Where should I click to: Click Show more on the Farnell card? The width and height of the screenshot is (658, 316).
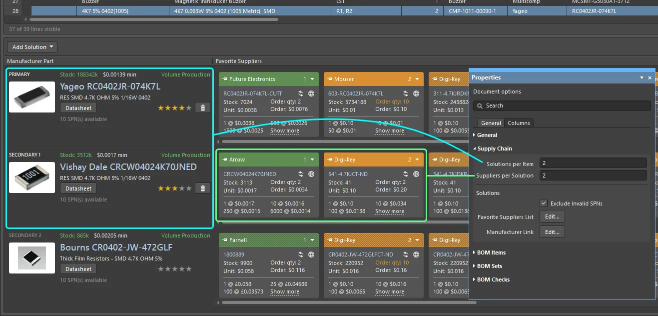[x=285, y=292]
